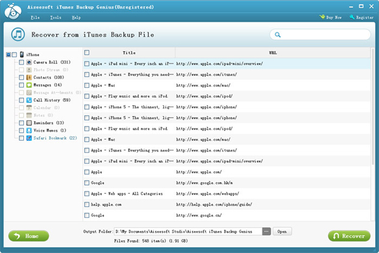The height and width of the screenshot is (253, 379).
Task: Focus the search field at top right
Action: [320, 35]
